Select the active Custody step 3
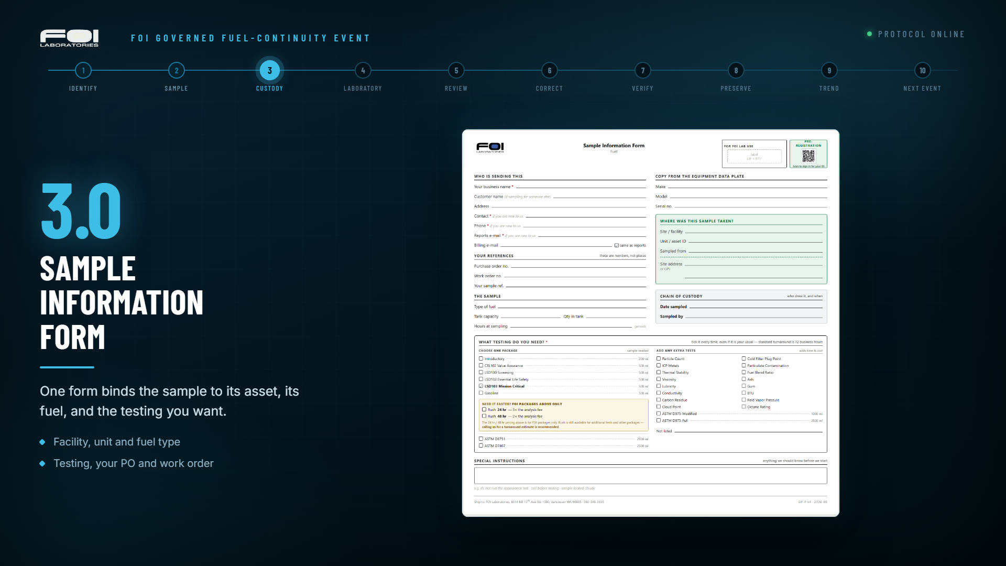 pyautogui.click(x=270, y=70)
